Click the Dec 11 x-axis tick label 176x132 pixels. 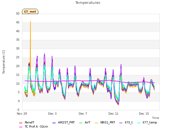[113, 114]
